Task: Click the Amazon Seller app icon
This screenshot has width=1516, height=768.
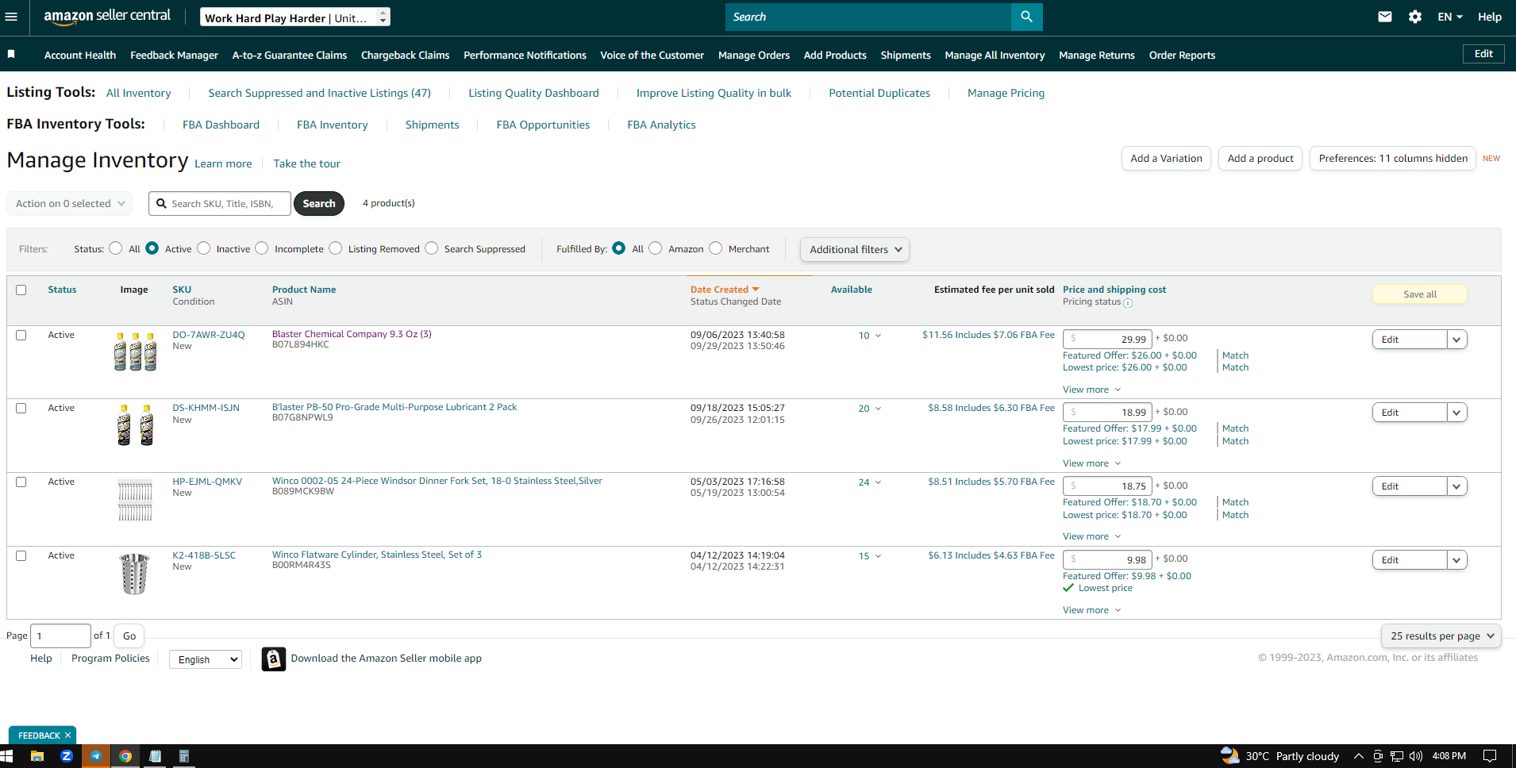Action: pyautogui.click(x=274, y=659)
